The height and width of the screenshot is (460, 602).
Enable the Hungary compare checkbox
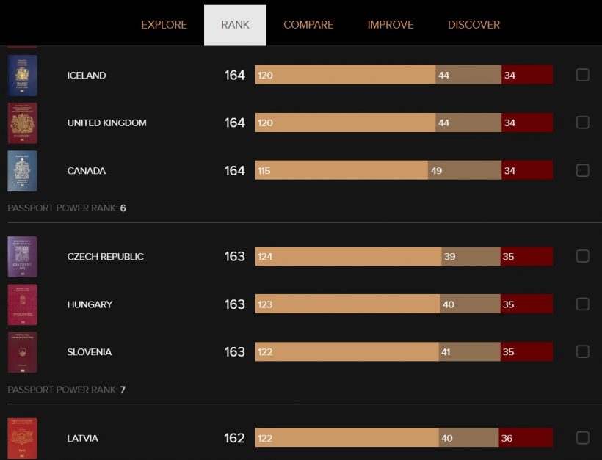pyautogui.click(x=582, y=304)
